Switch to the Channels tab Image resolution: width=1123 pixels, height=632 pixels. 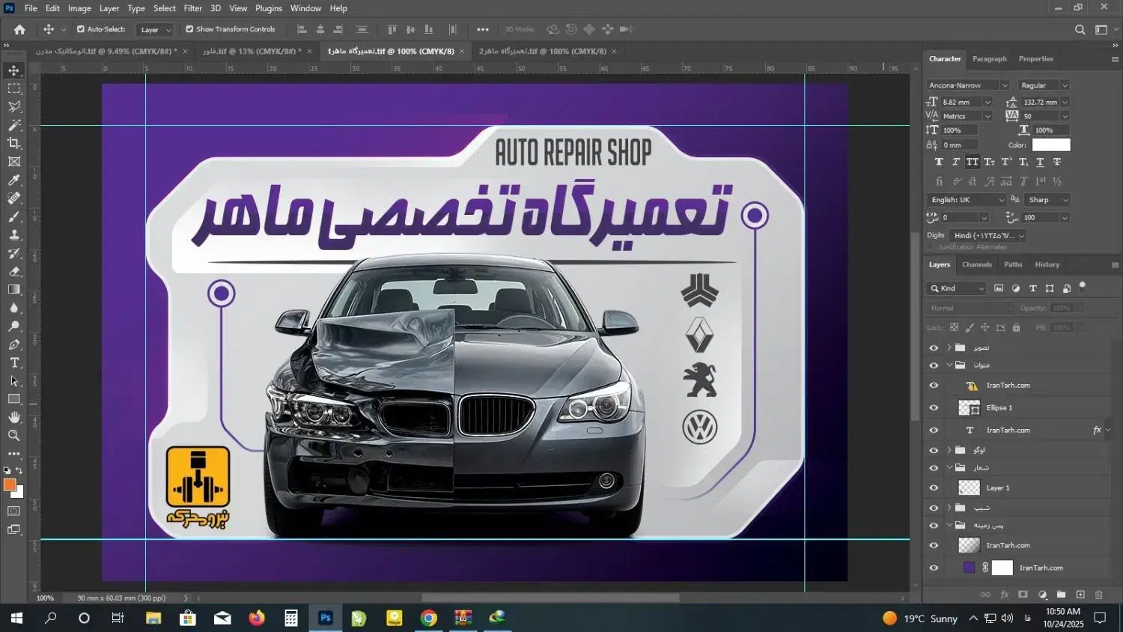(x=976, y=264)
